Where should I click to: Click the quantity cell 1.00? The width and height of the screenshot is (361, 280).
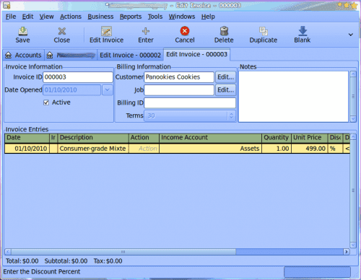point(277,149)
